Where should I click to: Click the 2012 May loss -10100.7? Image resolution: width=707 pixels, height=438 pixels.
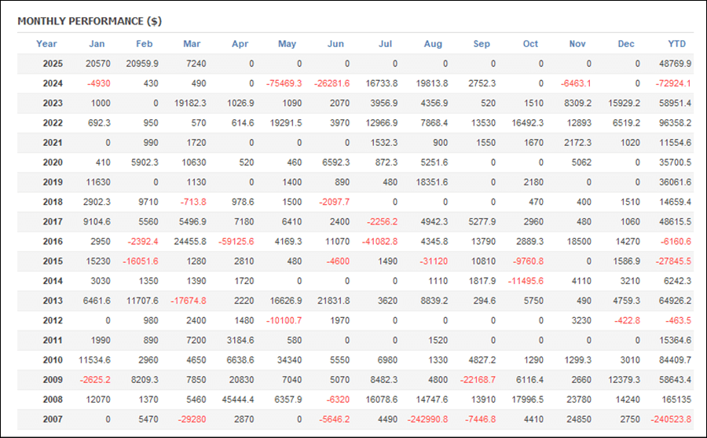284,320
